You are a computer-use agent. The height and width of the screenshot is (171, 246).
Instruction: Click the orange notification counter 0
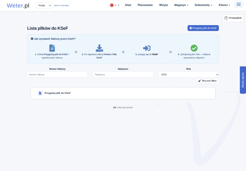(x=116, y=5)
